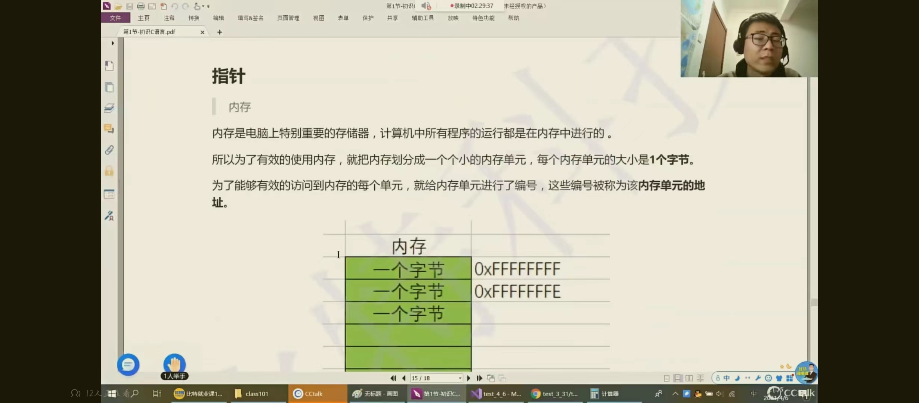Open the Security lock panel
Viewport: 919px width, 403px height.
pos(109,171)
